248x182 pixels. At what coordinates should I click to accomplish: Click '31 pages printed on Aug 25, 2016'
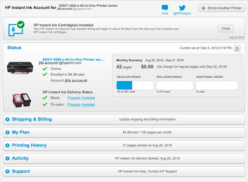click(147, 145)
